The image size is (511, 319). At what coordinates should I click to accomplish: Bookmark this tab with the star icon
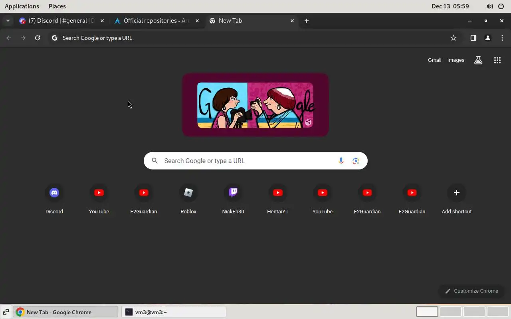tap(454, 38)
